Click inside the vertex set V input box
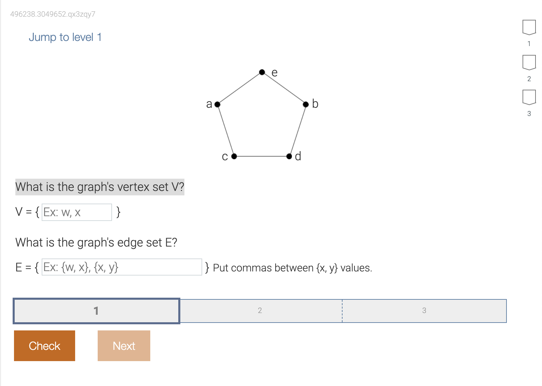The width and height of the screenshot is (542, 386). (77, 212)
